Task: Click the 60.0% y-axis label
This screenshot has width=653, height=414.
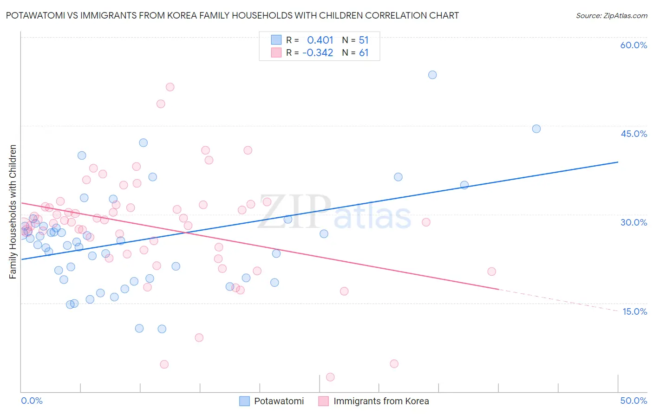Action: [633, 45]
